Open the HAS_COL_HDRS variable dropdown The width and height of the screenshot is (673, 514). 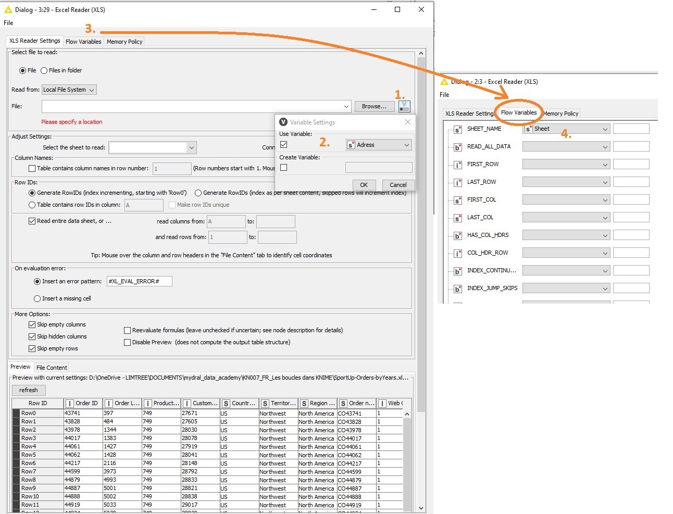pyautogui.click(x=566, y=235)
